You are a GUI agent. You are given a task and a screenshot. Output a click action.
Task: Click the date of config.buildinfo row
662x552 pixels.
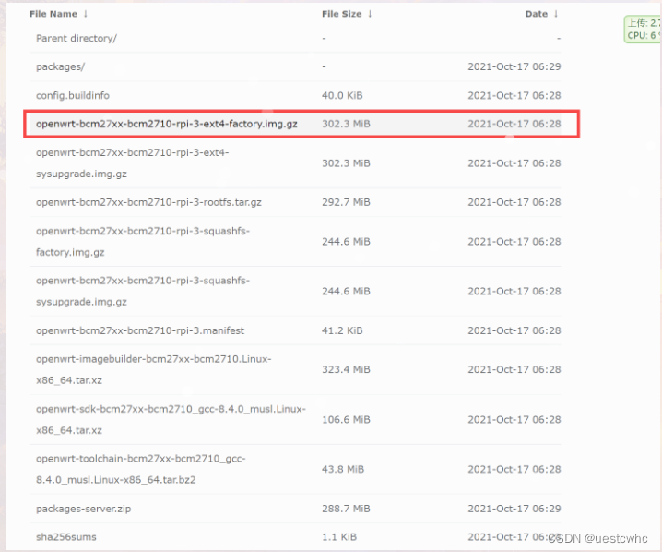(x=514, y=95)
